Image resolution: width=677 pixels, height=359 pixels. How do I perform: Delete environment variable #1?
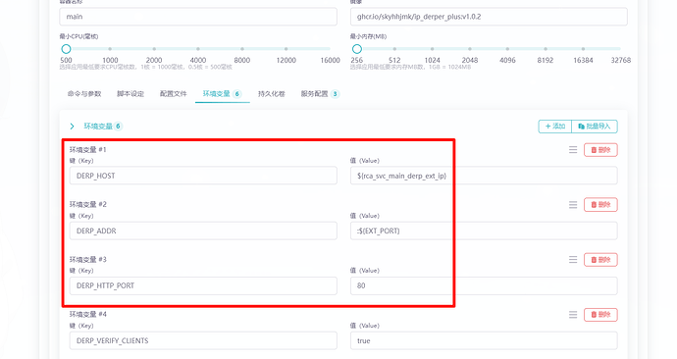pos(600,150)
